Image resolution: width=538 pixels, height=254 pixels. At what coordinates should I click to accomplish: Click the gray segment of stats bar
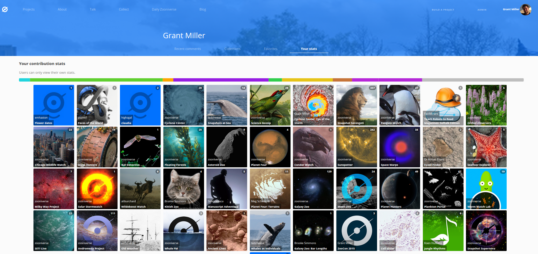(473, 80)
